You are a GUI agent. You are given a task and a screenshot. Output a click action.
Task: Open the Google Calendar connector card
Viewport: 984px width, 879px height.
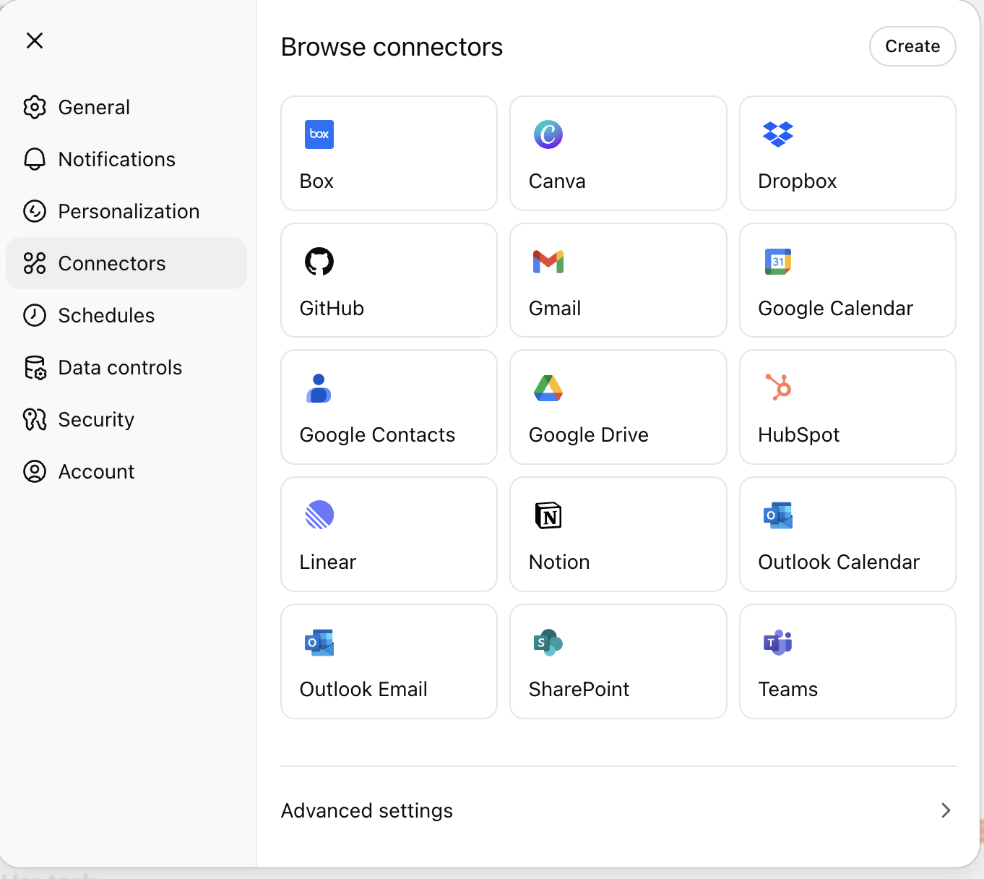[847, 280]
